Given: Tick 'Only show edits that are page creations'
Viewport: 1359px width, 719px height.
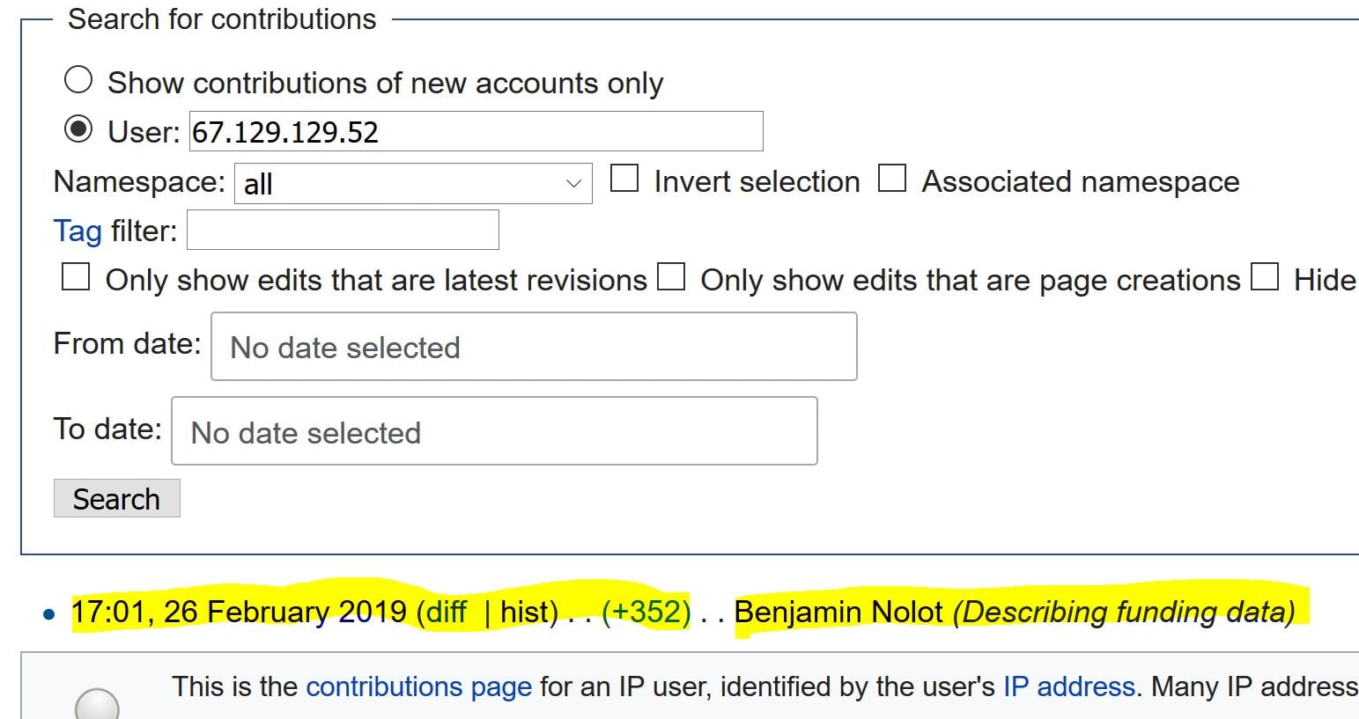Looking at the screenshot, I should coord(671,277).
